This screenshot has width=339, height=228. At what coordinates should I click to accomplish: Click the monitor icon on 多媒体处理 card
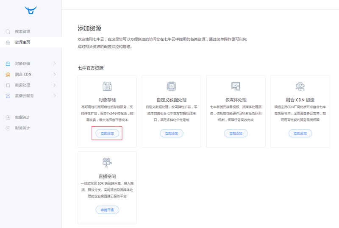tap(236, 86)
